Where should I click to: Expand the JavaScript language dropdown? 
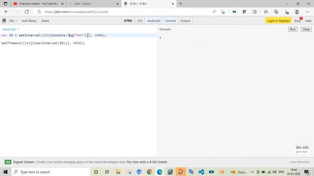pyautogui.click(x=10, y=29)
